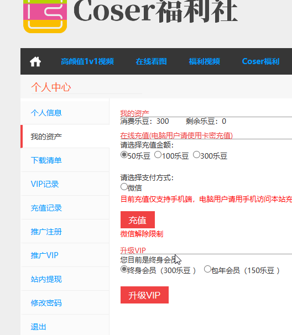
Task: Click the red 目前充值仅支持手机端 notice
Action: tap(206, 199)
